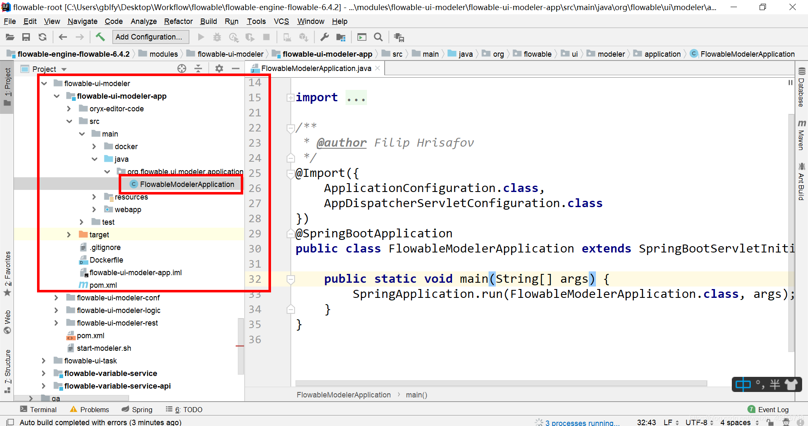Expand the oryx-editor-code folder

point(69,109)
